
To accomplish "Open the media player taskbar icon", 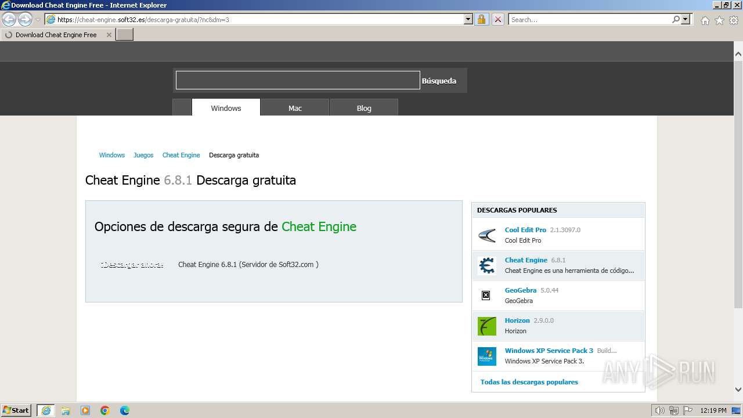I will coord(85,410).
